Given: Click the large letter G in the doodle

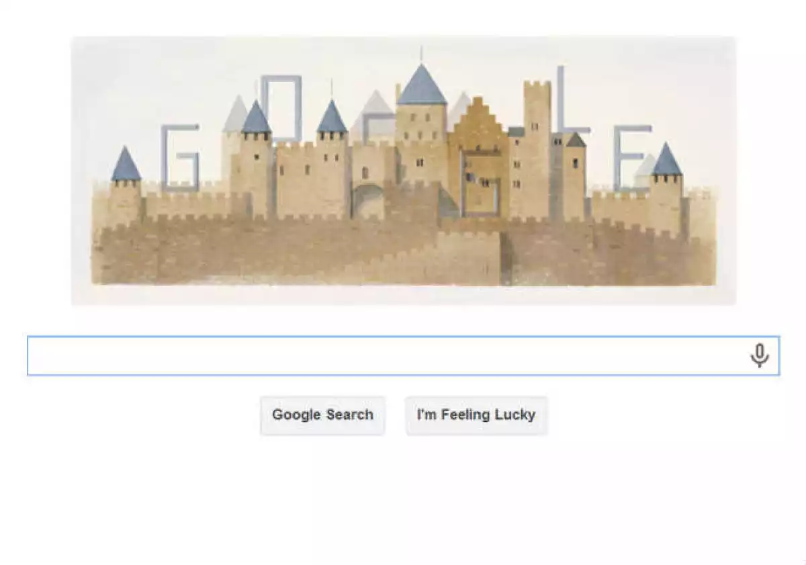Looking at the screenshot, I should click(180, 157).
